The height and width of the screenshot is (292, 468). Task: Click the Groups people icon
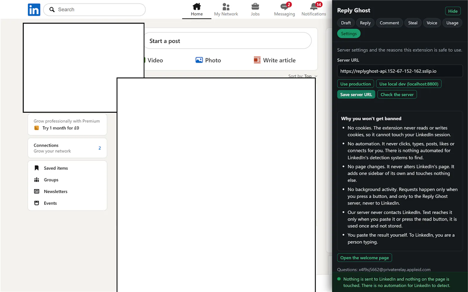[37, 180]
